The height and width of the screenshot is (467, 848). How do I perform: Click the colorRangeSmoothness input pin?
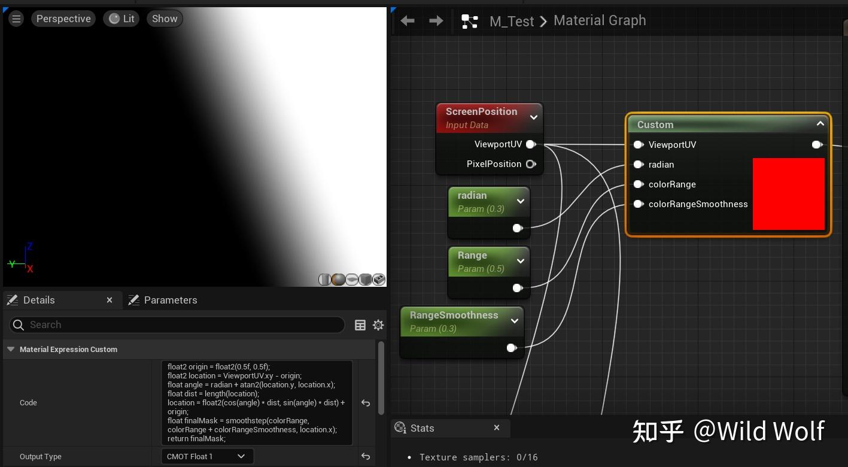[638, 204]
